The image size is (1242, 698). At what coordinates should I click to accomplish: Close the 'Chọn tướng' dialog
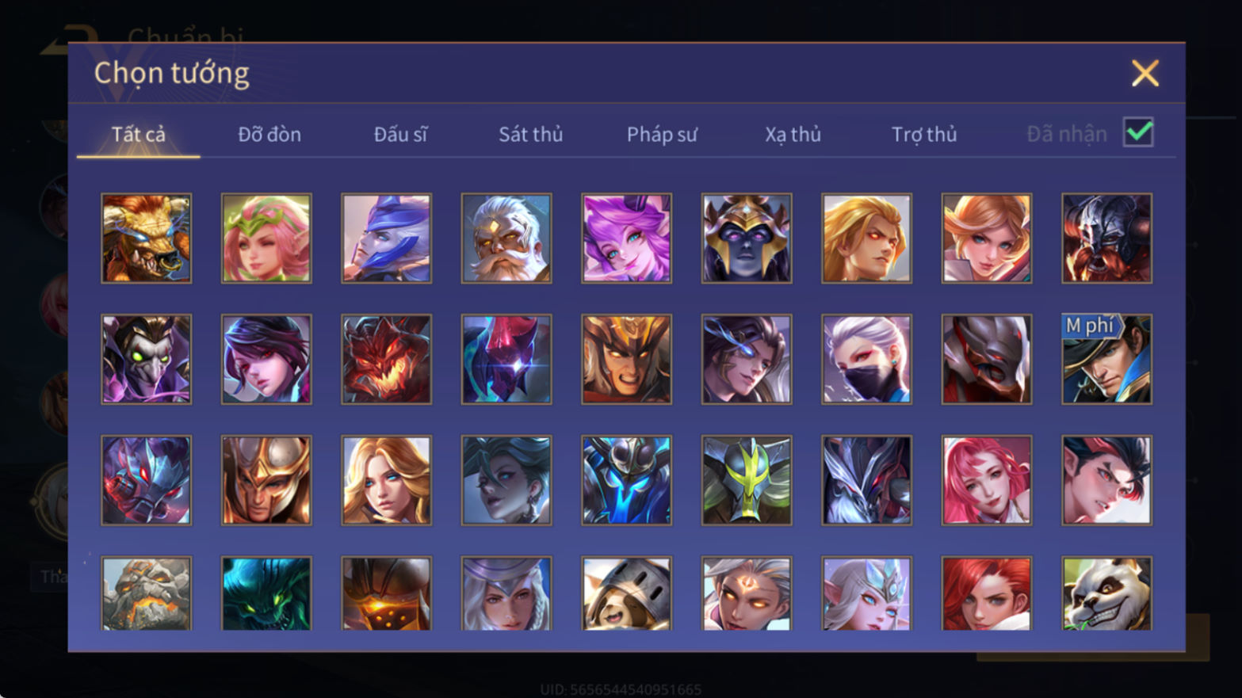pyautogui.click(x=1145, y=73)
